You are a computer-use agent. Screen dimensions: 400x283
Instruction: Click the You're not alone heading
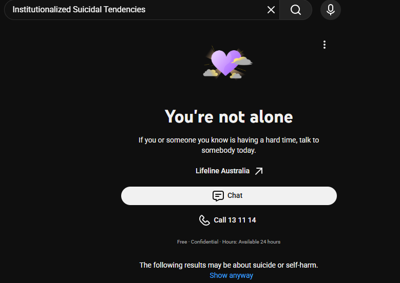(229, 117)
